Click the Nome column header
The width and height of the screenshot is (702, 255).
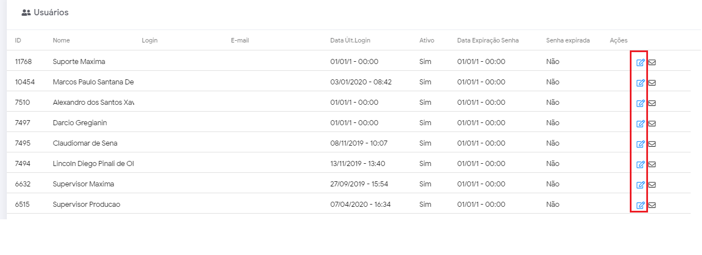coord(61,40)
